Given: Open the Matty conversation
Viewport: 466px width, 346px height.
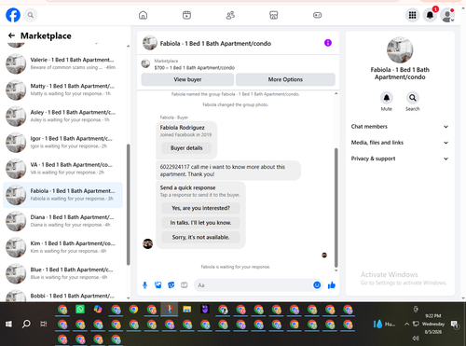Looking at the screenshot, I should pos(62,90).
